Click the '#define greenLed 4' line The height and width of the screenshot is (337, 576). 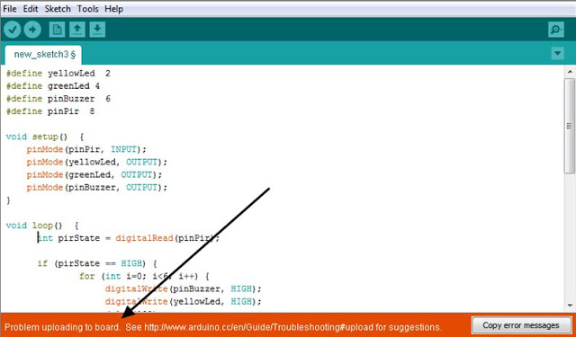[x=53, y=86]
